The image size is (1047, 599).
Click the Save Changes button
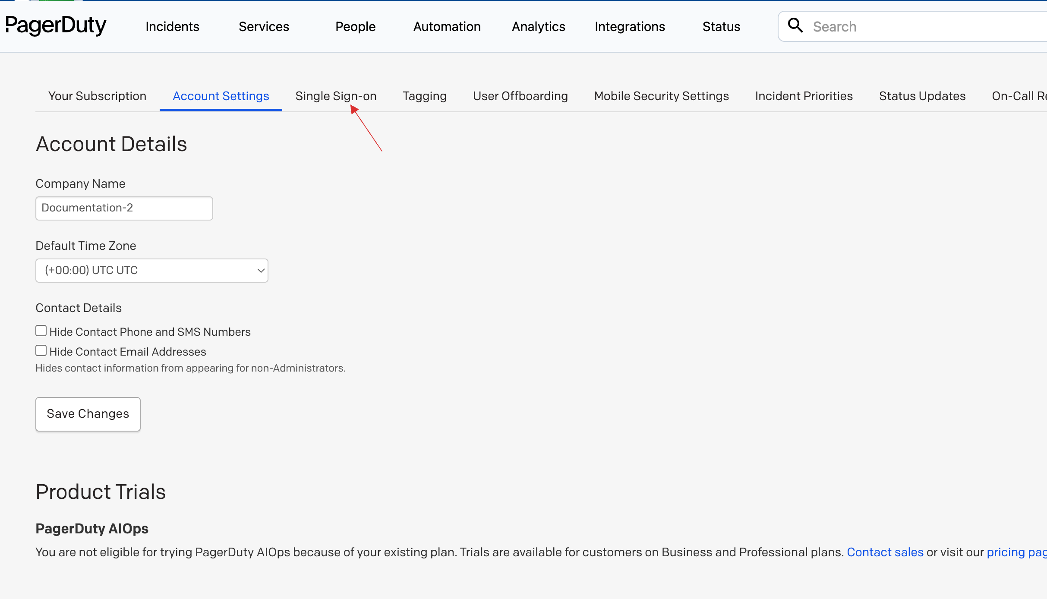click(88, 414)
